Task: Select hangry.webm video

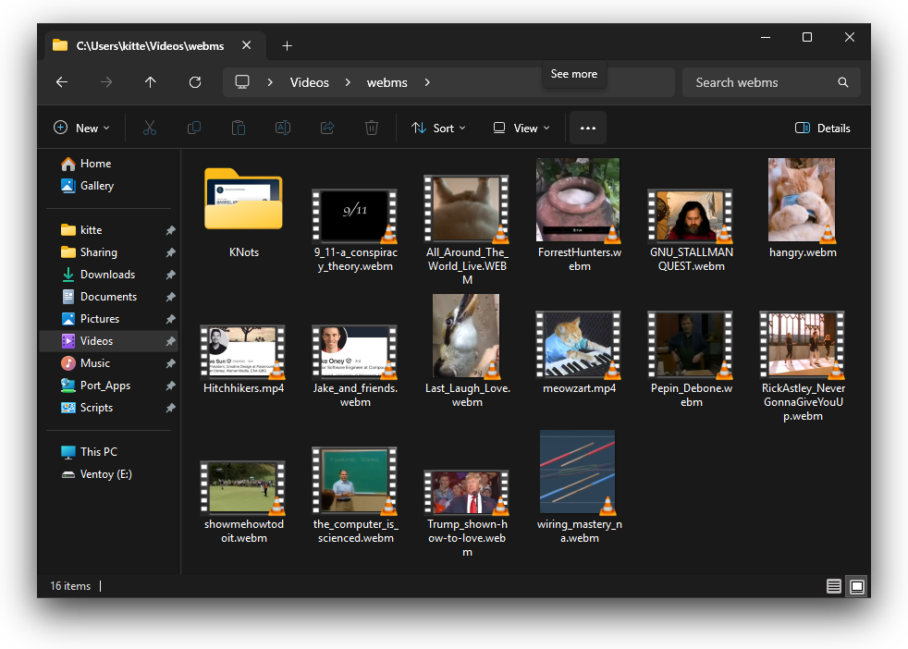Action: [803, 207]
